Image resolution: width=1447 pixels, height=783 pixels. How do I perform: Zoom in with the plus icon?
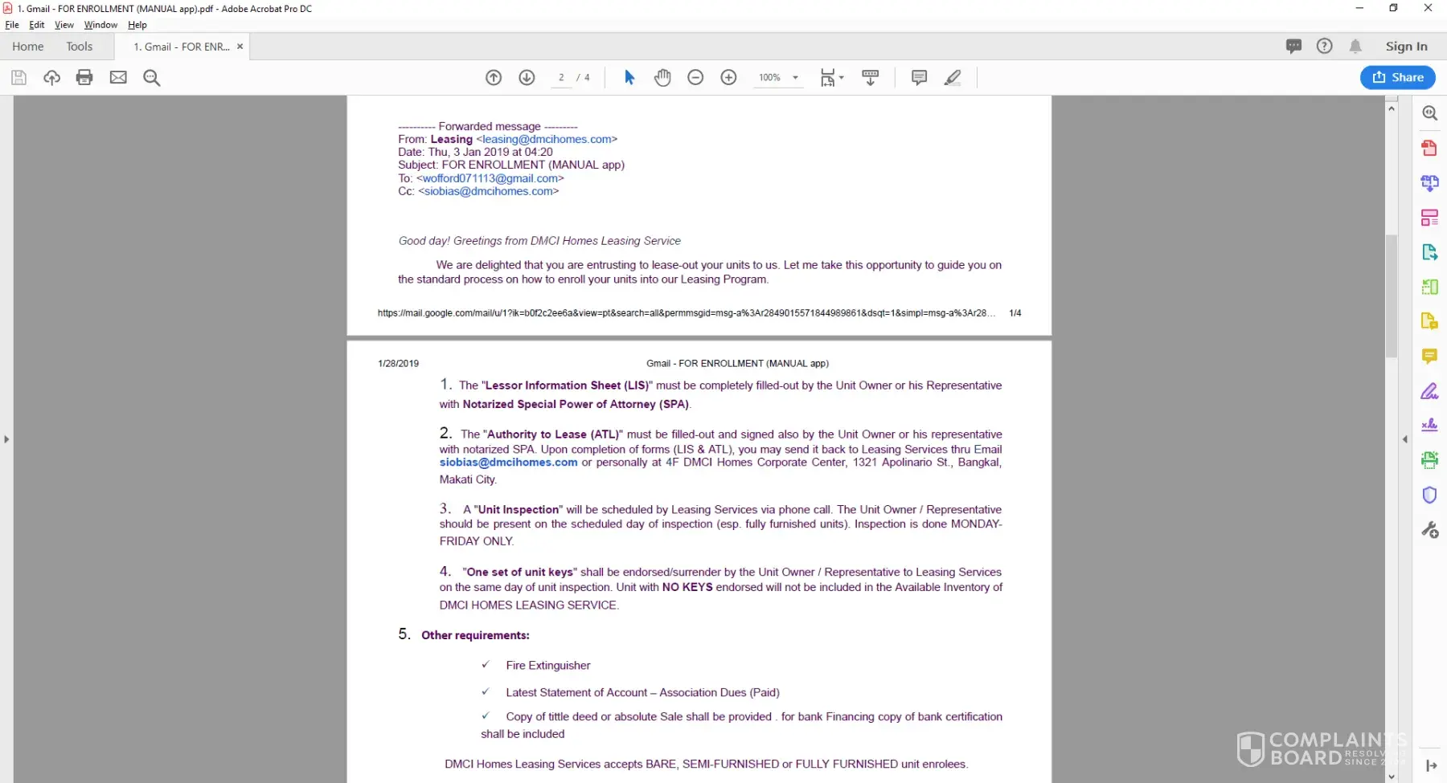click(x=728, y=77)
